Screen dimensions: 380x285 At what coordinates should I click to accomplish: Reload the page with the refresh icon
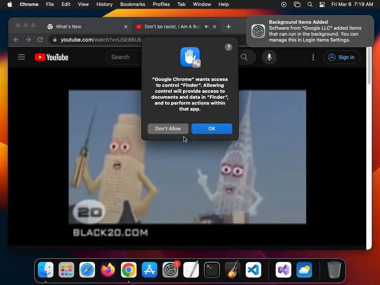click(40, 40)
